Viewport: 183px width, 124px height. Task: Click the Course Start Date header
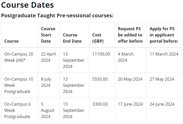[48, 35]
